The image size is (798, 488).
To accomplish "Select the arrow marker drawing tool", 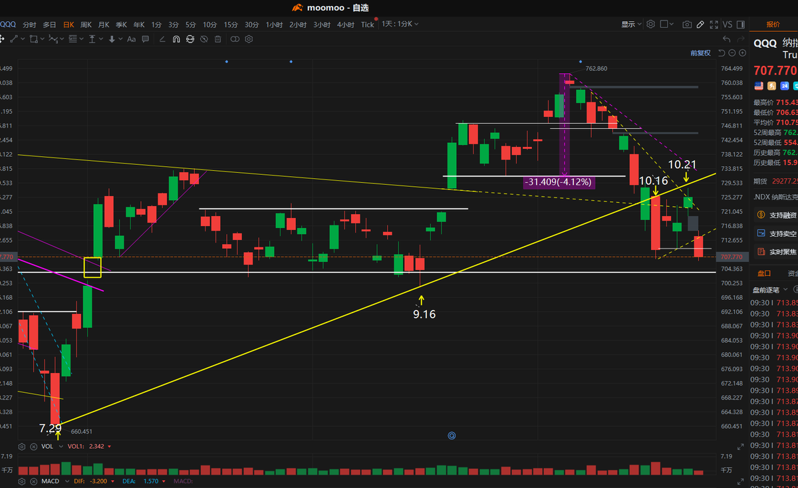I will [112, 39].
